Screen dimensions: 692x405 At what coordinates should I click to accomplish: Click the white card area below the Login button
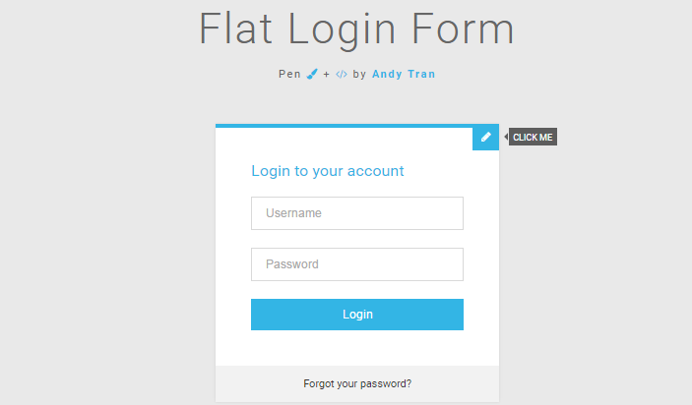[357, 348]
